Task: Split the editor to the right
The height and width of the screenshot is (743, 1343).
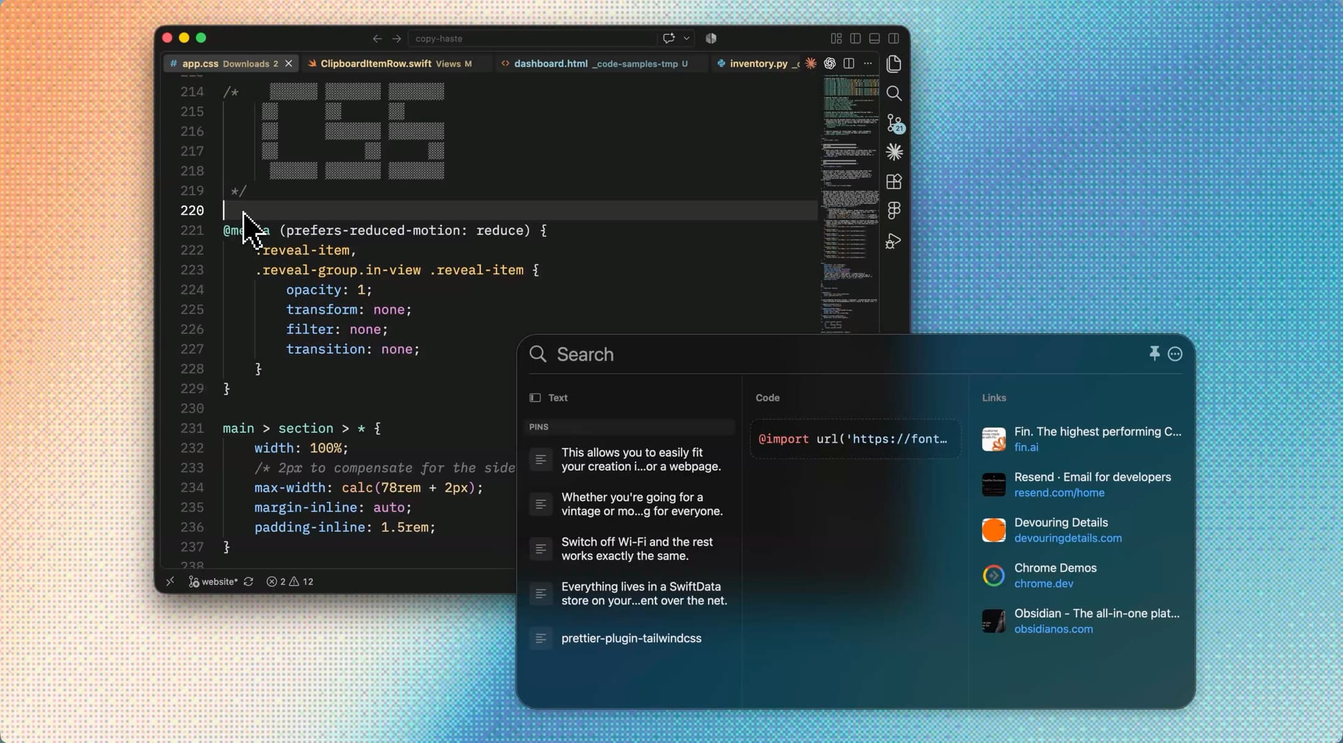Action: tap(849, 63)
